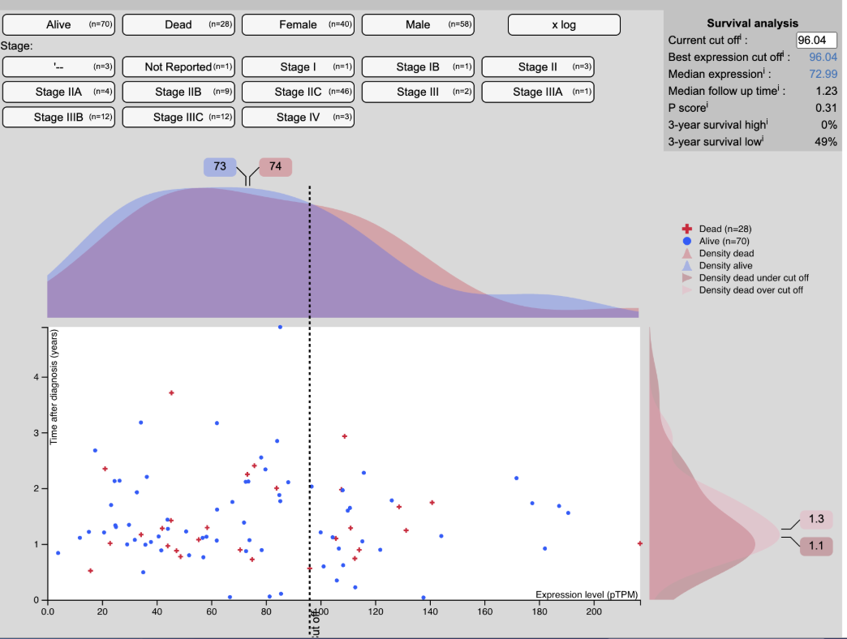Image resolution: width=847 pixels, height=639 pixels.
Task: Select the Not Reported stage button
Action: [178, 67]
